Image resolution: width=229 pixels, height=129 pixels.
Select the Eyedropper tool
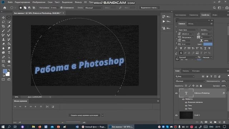9,26
